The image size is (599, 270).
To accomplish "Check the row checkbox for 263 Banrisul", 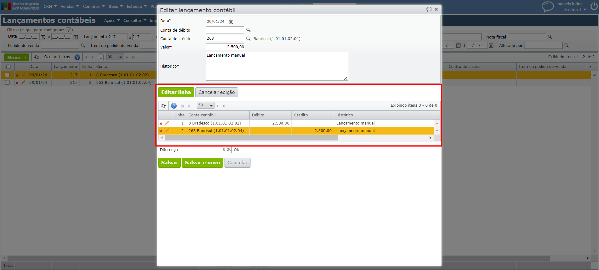I will (x=8, y=83).
